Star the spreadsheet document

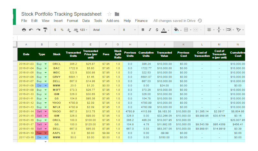point(109,14)
